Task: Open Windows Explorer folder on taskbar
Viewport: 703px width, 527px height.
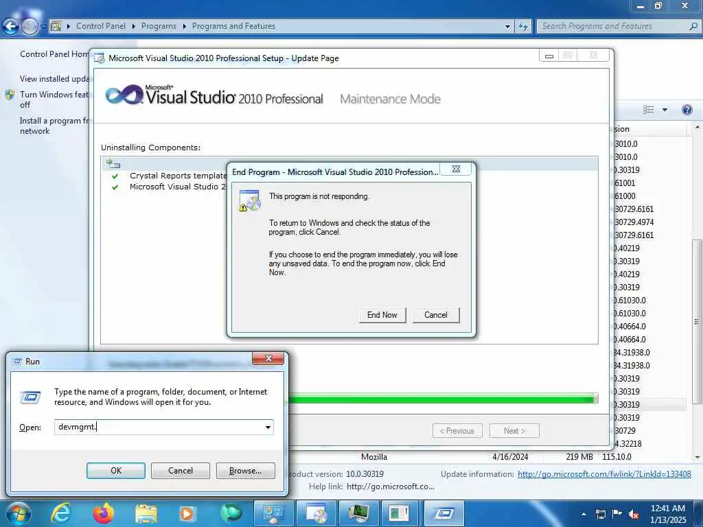Action: [146, 513]
